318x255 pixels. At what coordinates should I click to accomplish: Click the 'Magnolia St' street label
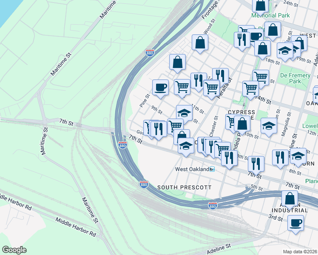(x=287, y=124)
